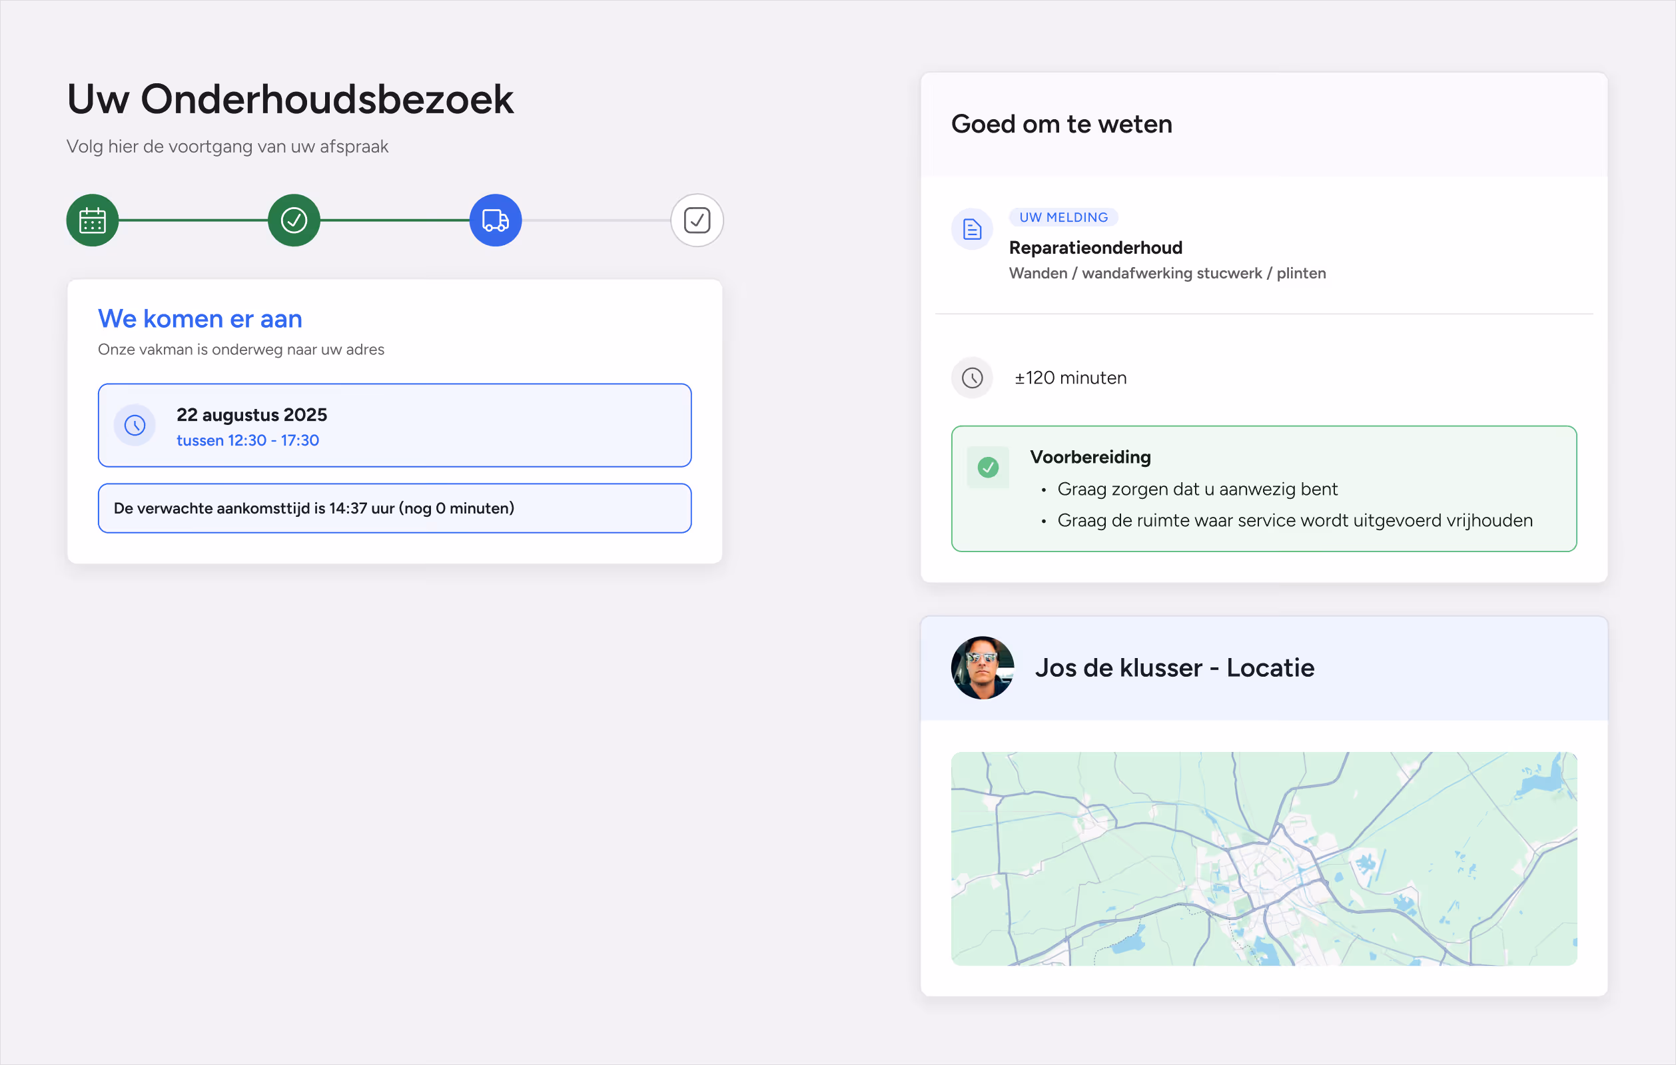This screenshot has height=1065, width=1676.
Task: Click the UW MELDING badge
Action: click(1062, 217)
